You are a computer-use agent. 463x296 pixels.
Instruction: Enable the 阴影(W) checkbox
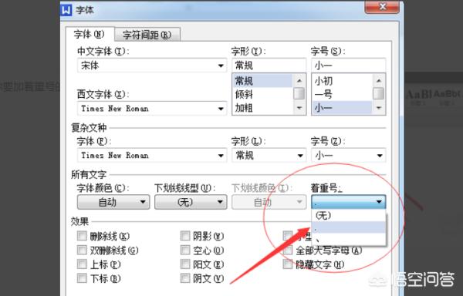(185, 236)
